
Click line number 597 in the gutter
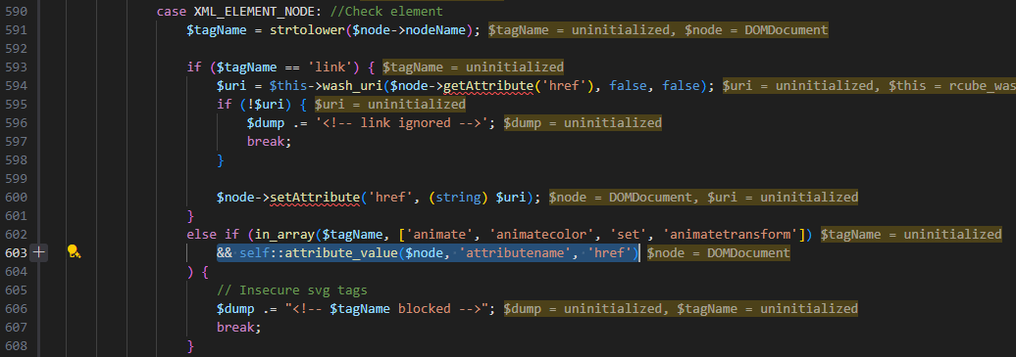click(17, 142)
